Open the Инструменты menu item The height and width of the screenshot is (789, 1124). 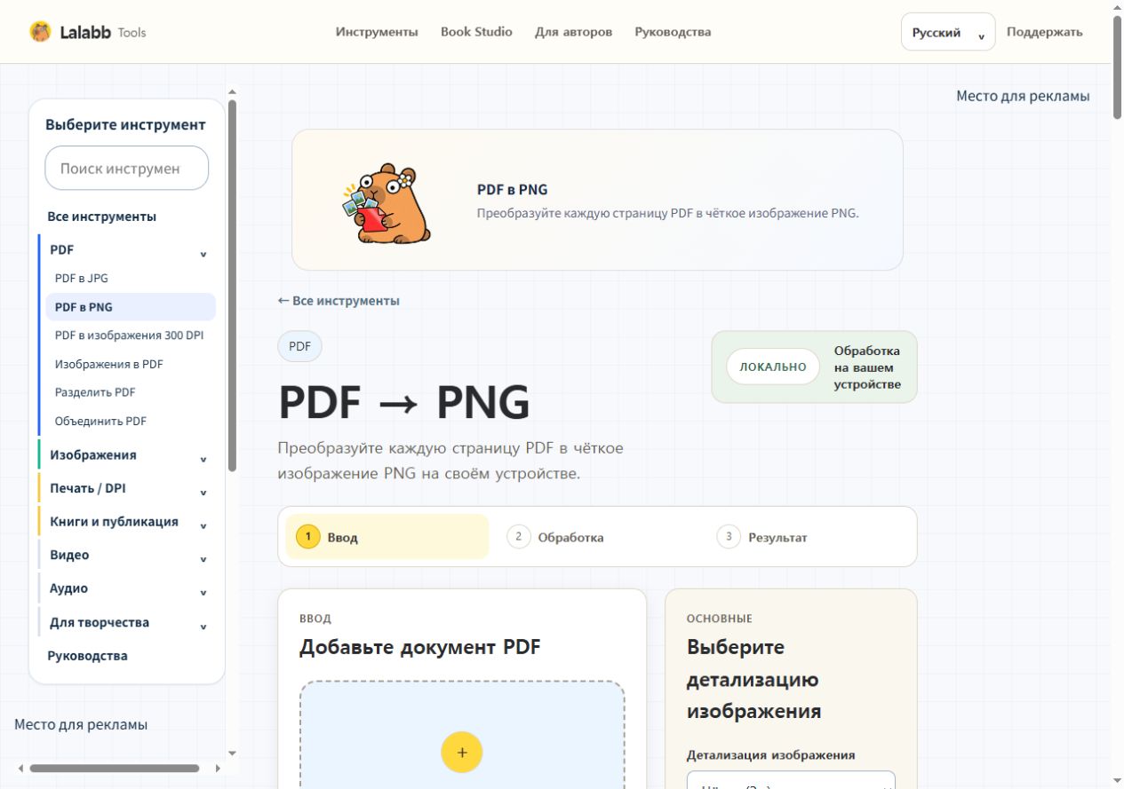click(377, 32)
